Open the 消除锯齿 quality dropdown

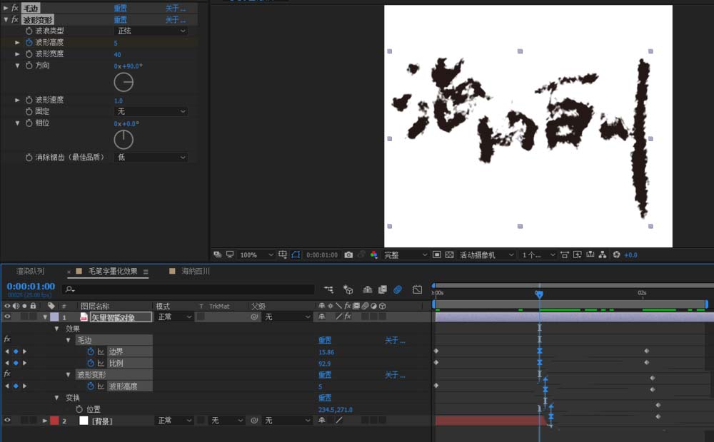point(151,157)
